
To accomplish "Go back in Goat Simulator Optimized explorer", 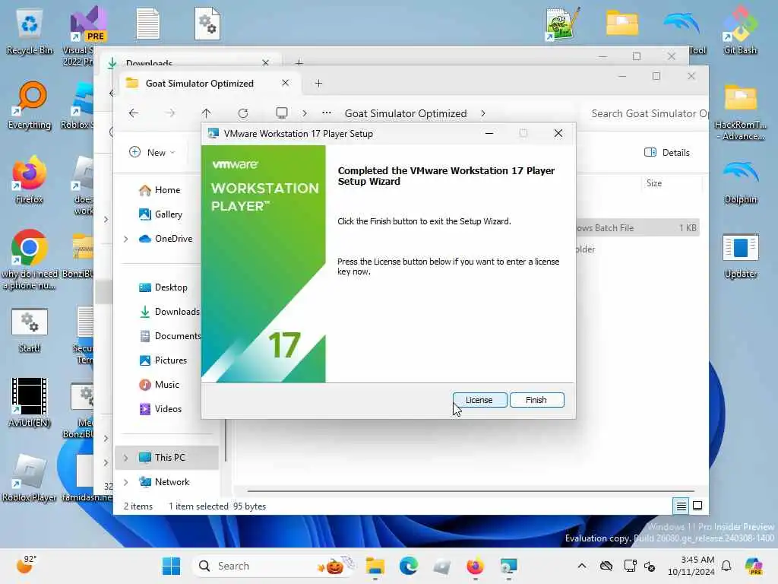I will (134, 113).
